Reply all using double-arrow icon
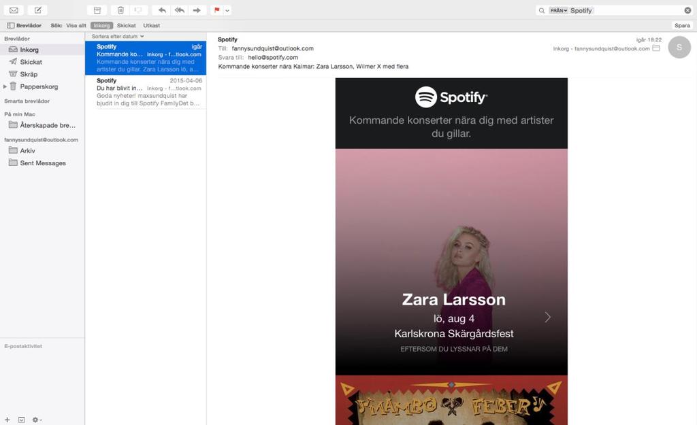The image size is (697, 425). pos(180,10)
